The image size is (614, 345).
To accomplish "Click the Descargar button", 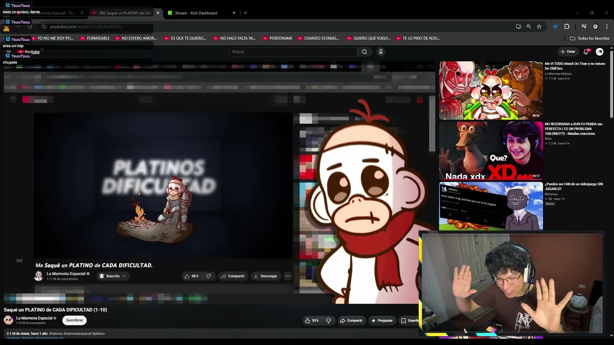I will tap(265, 276).
